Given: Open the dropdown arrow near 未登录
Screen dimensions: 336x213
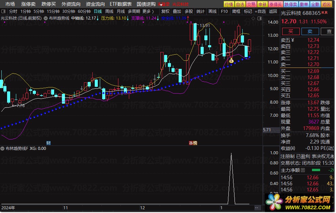Looking at the screenshot, I should [x=160, y=5].
